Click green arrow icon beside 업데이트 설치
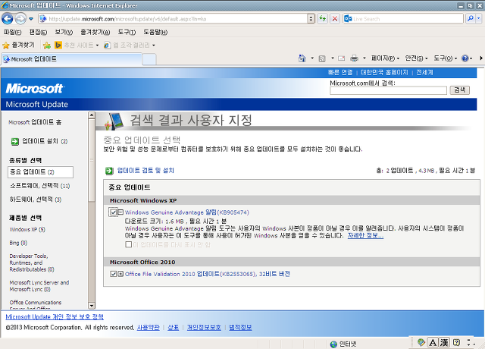Viewport: 485px width, 349px height. (x=14, y=142)
